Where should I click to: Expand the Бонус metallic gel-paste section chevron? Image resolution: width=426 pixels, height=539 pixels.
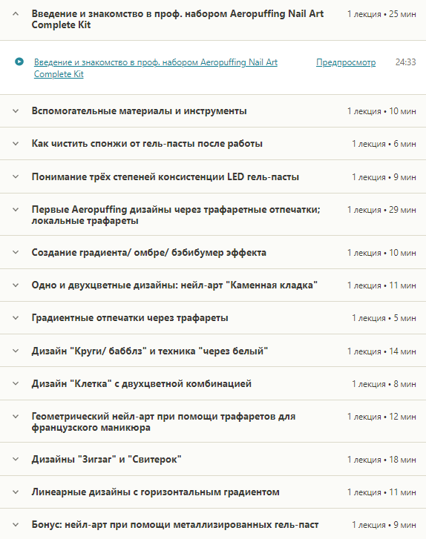[x=16, y=525]
